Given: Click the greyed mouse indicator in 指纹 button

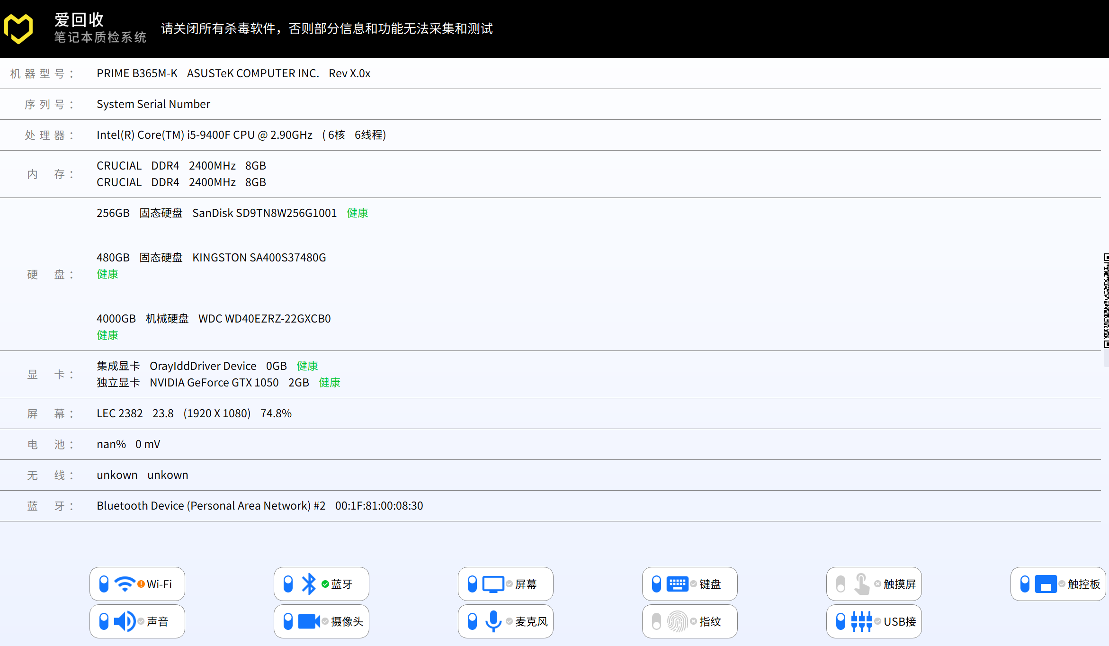Looking at the screenshot, I should point(657,621).
